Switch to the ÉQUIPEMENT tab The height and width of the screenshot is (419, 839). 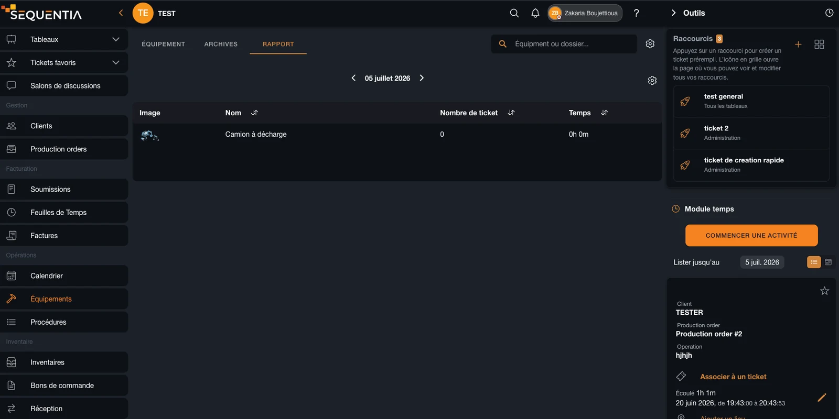point(163,44)
